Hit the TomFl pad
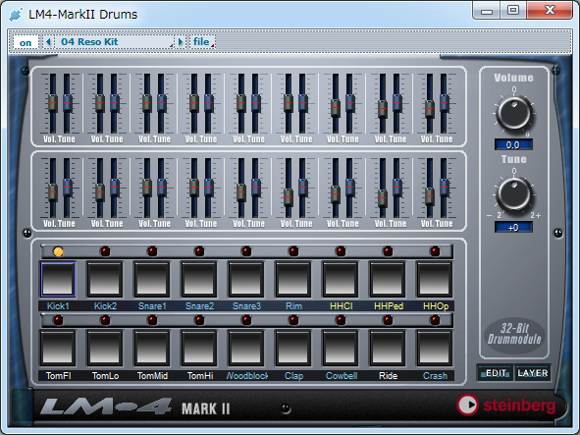580x435 pixels. (x=58, y=349)
